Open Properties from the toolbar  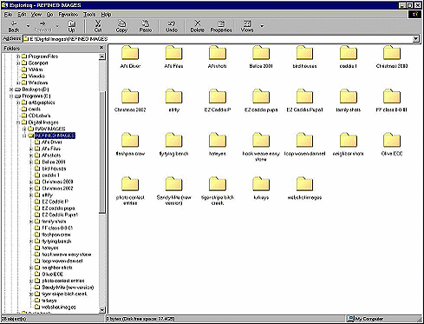coord(221,26)
